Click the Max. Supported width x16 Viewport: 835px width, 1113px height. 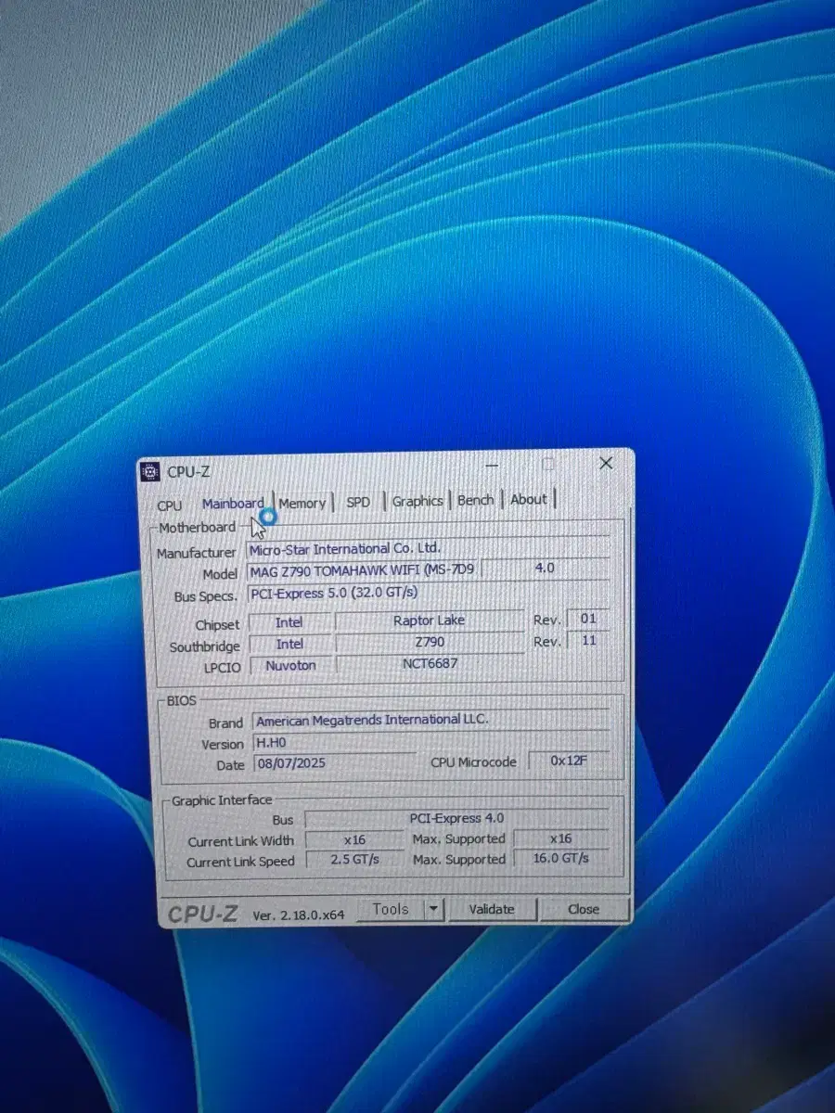tap(561, 838)
